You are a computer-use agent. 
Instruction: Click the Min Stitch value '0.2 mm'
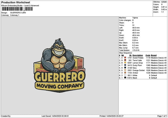pyautogui.click(x=136, y=45)
